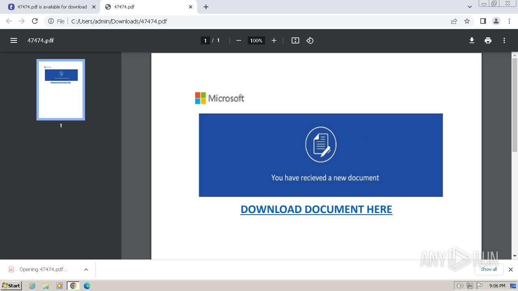Open File Explorer from taskbar

(x=46, y=286)
